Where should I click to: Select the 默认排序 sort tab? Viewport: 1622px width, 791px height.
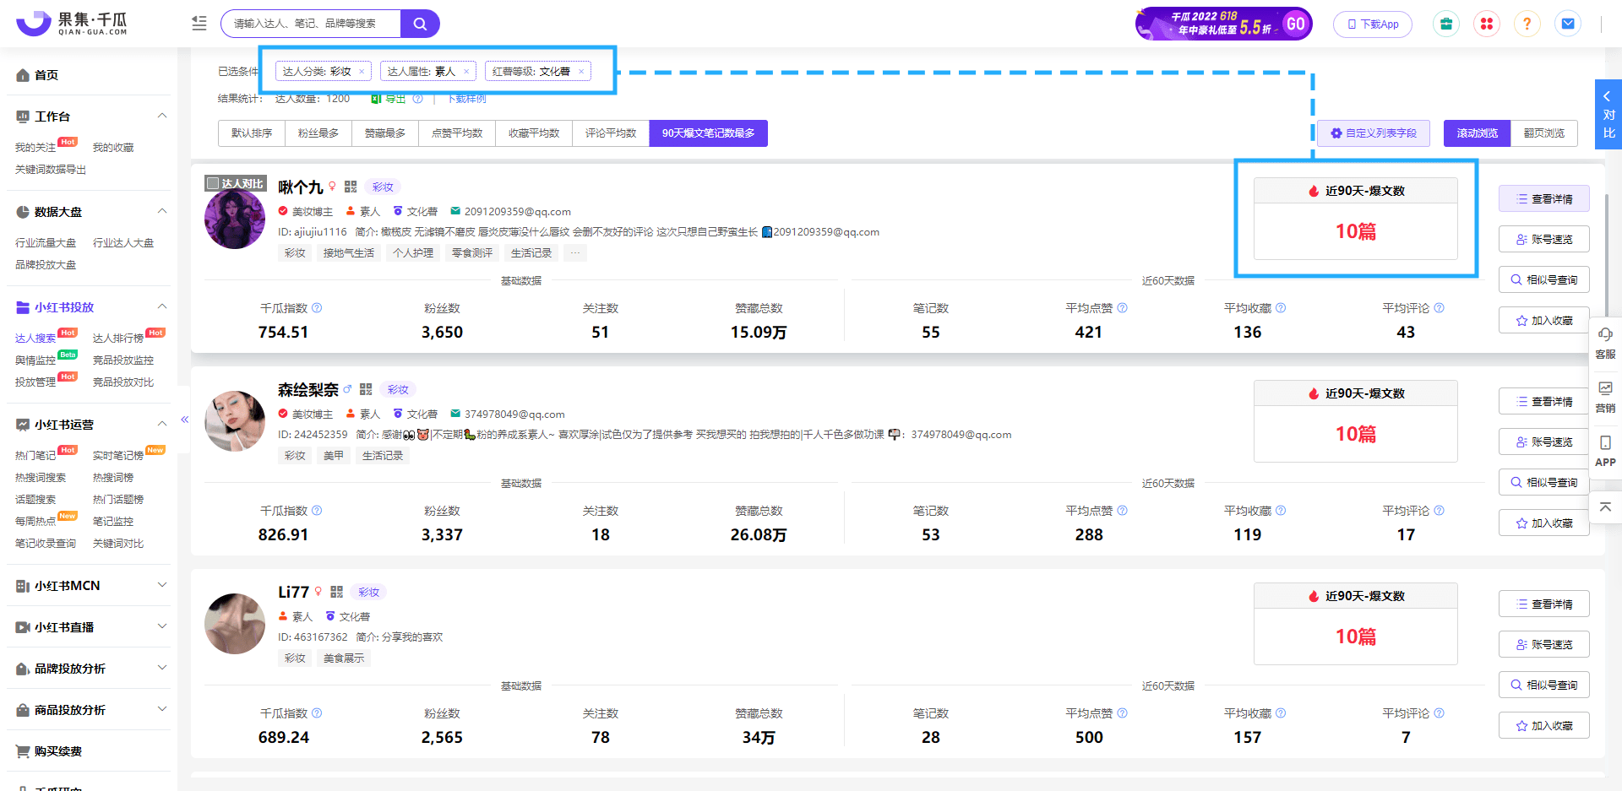pyautogui.click(x=252, y=133)
